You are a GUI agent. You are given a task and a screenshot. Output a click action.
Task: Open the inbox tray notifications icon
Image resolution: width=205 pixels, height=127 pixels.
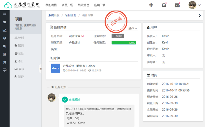164,5
